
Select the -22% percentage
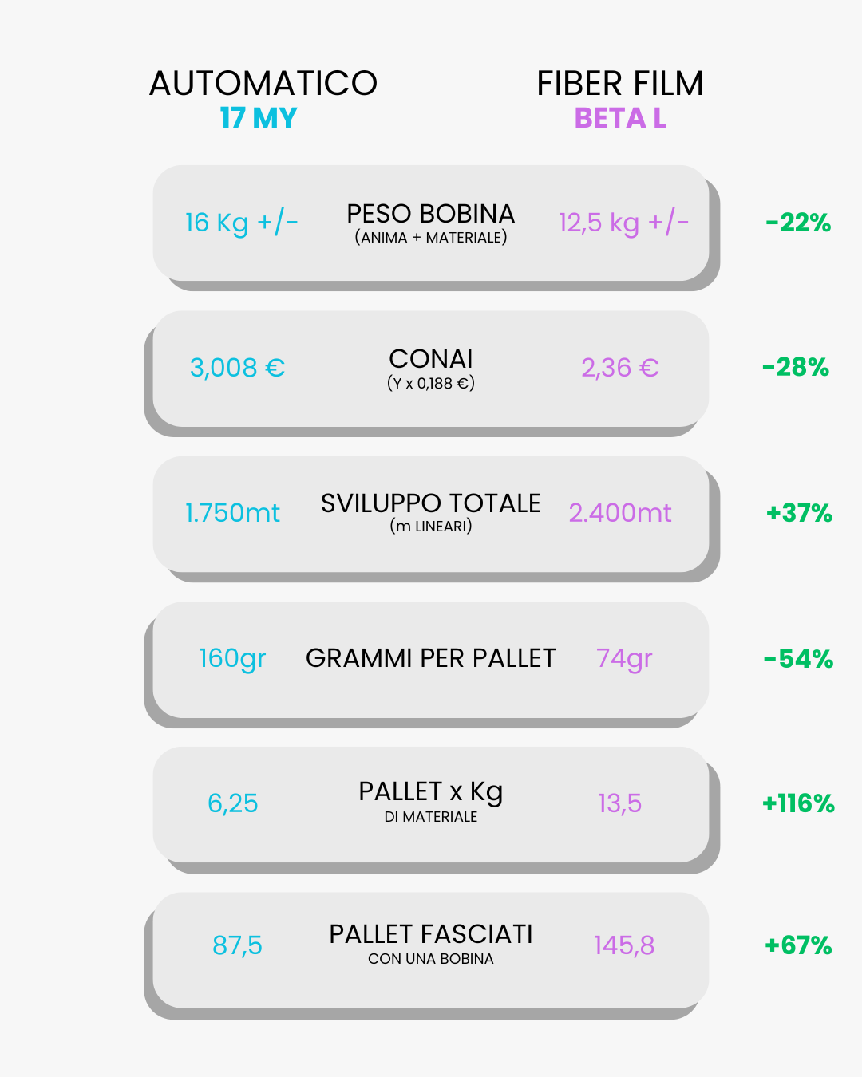798,223
